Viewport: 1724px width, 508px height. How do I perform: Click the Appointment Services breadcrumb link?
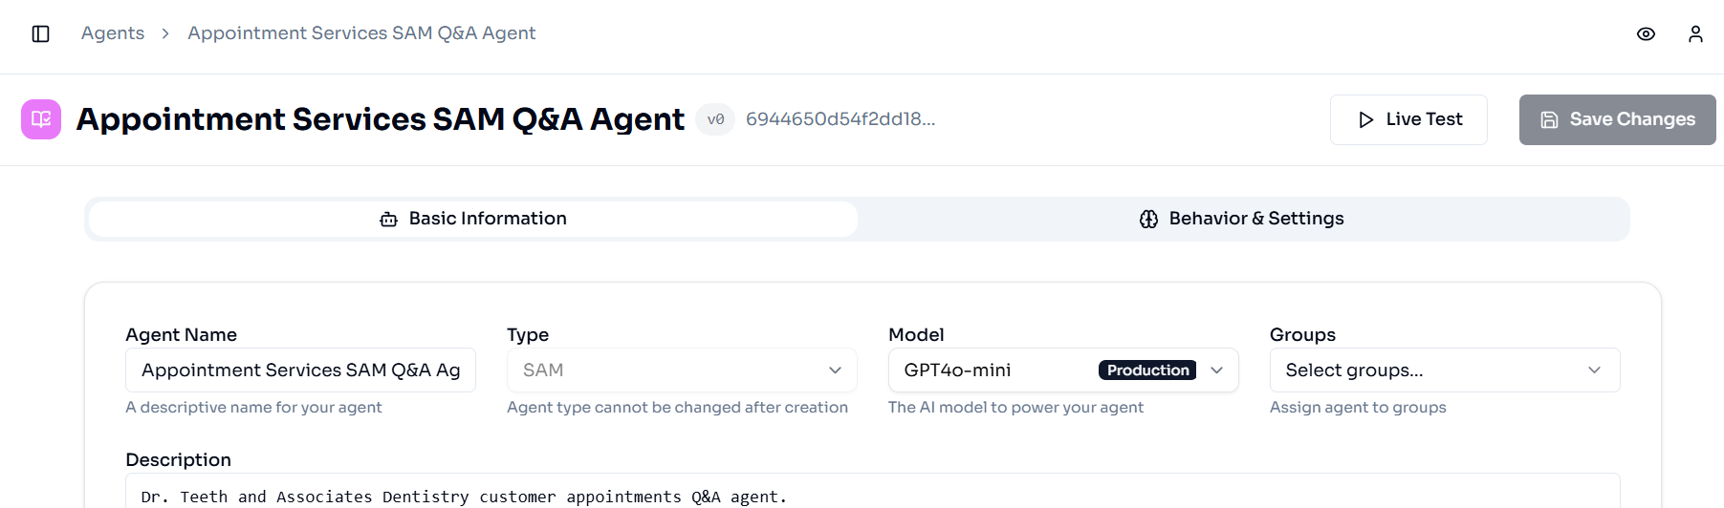click(361, 33)
